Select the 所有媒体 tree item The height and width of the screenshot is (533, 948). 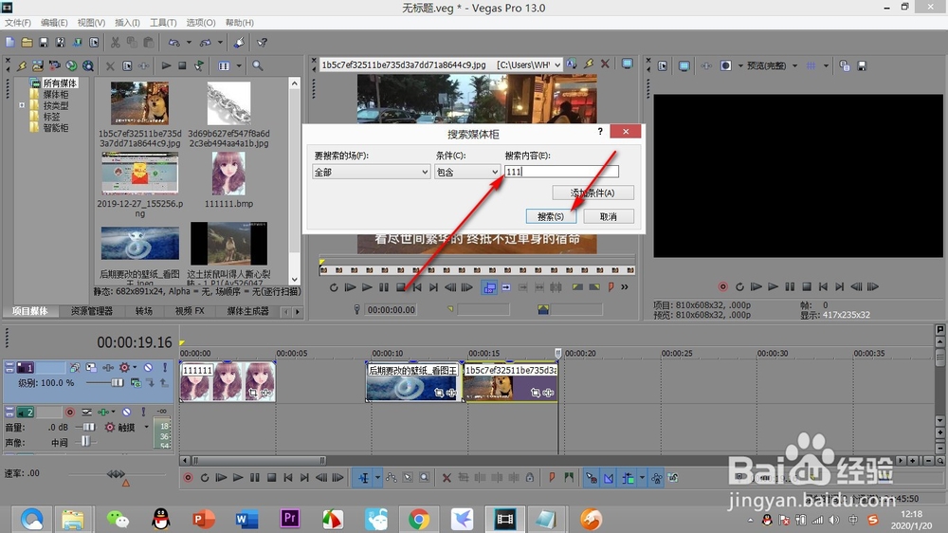[59, 83]
